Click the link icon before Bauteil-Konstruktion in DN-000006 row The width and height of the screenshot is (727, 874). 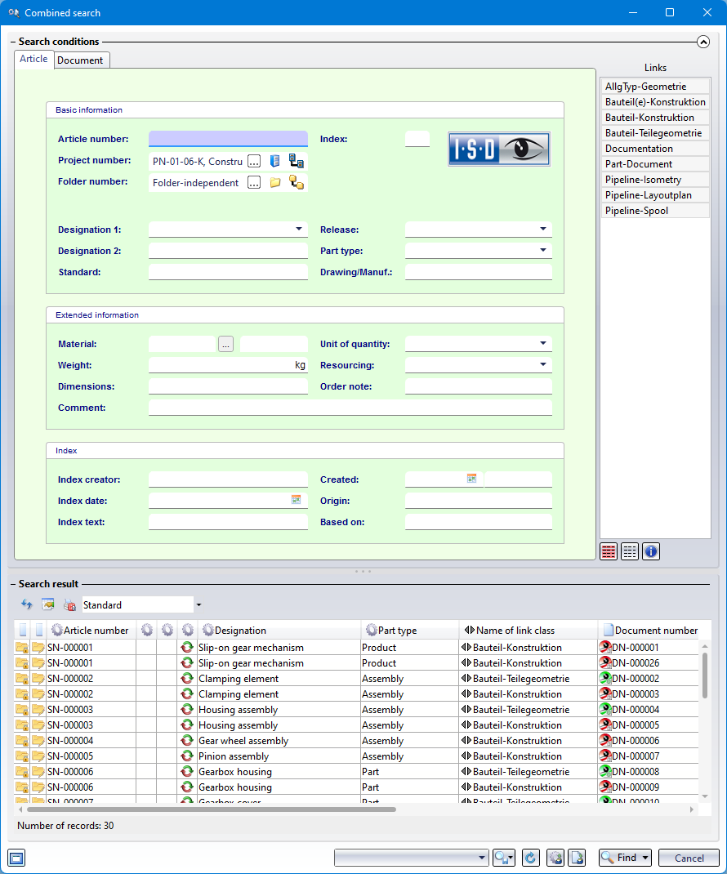coord(466,740)
